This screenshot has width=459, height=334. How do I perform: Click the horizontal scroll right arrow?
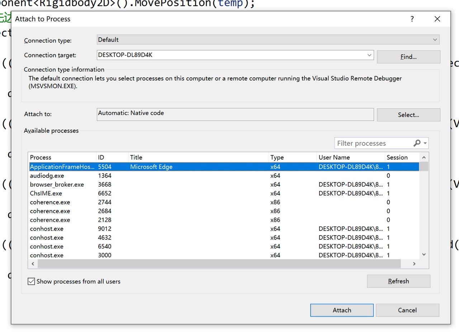[x=414, y=264]
